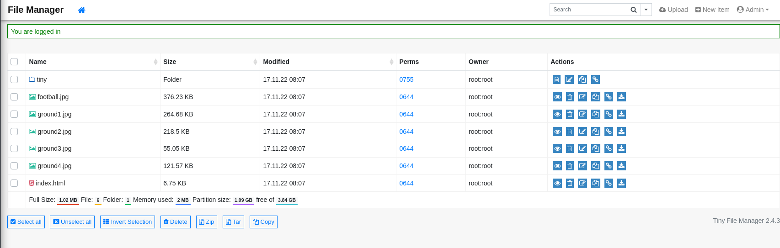Copy ground3.jpg using its copy icon
The width and height of the screenshot is (780, 248).
pyautogui.click(x=595, y=148)
